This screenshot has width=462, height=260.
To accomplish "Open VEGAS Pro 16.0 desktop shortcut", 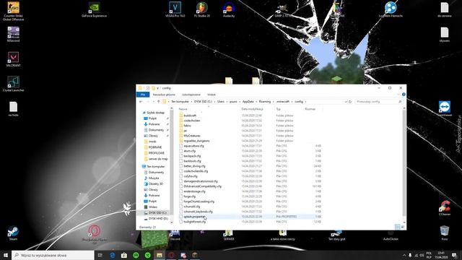I will [x=175, y=9].
